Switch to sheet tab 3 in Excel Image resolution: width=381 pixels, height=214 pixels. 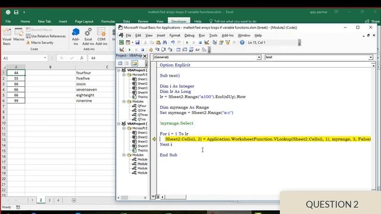pyautogui.click(x=49, y=200)
